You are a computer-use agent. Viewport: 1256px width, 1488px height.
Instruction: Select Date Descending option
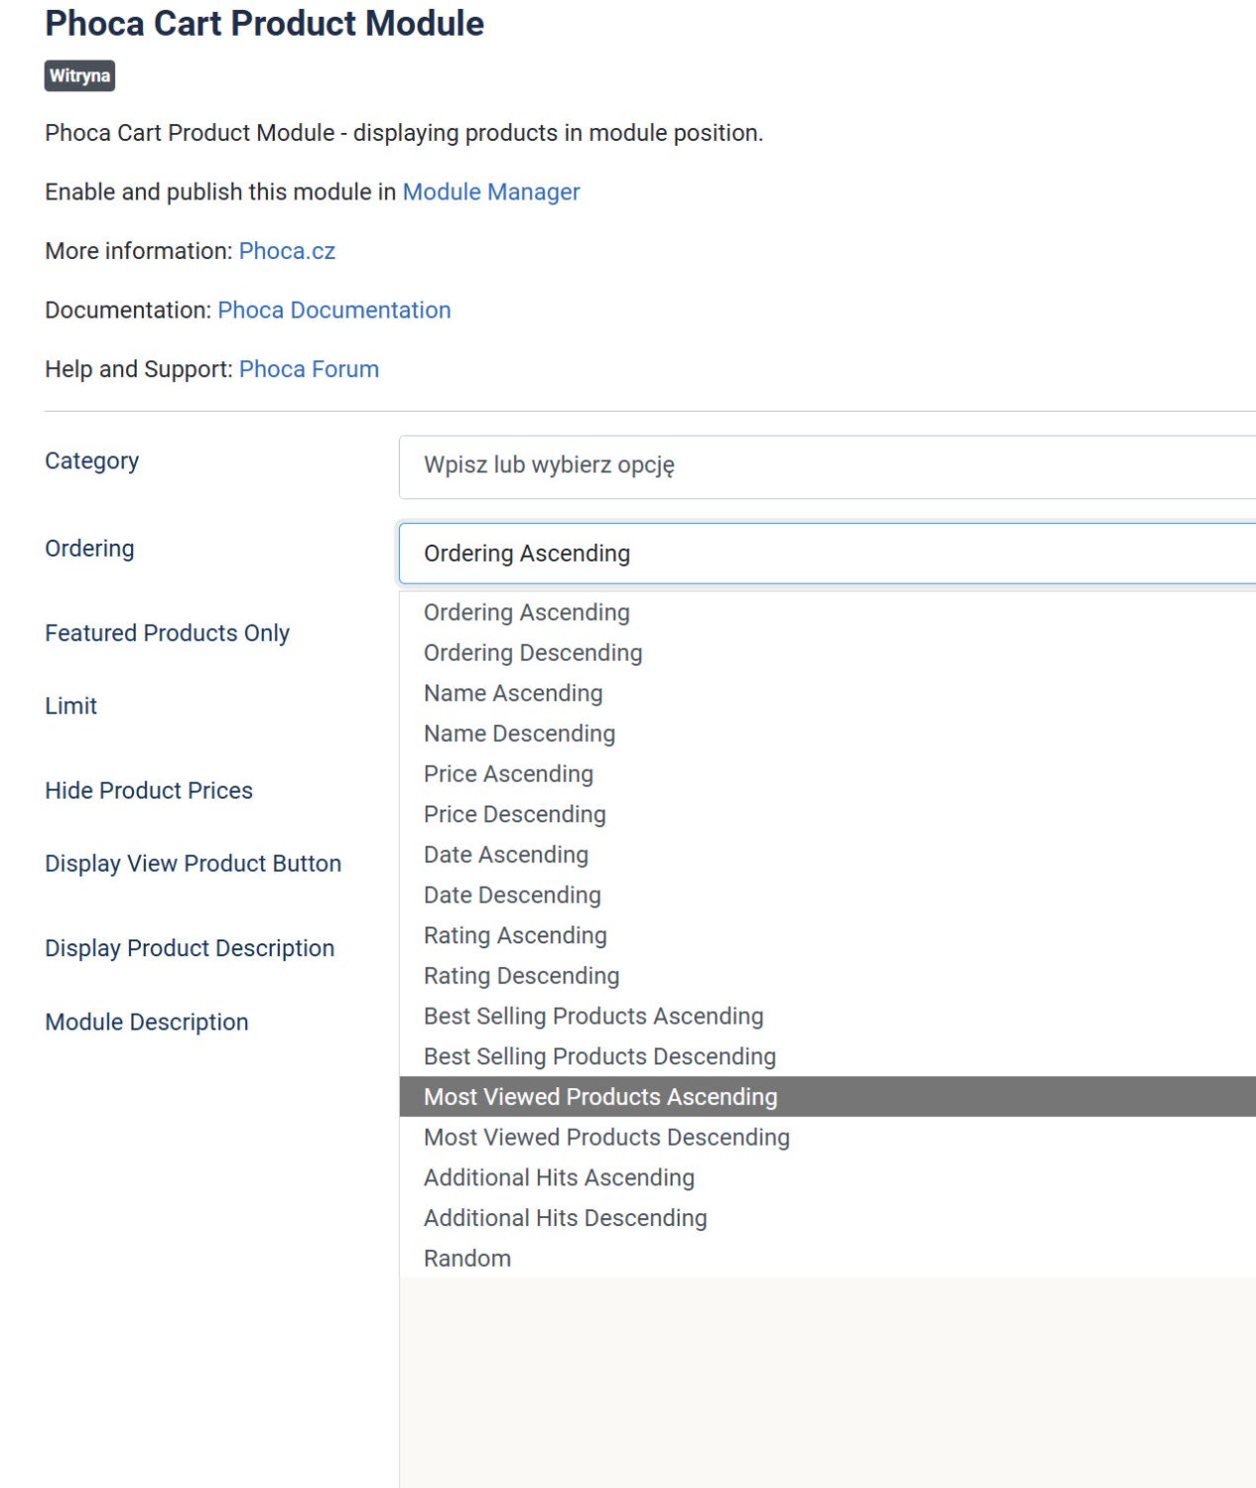(x=512, y=895)
